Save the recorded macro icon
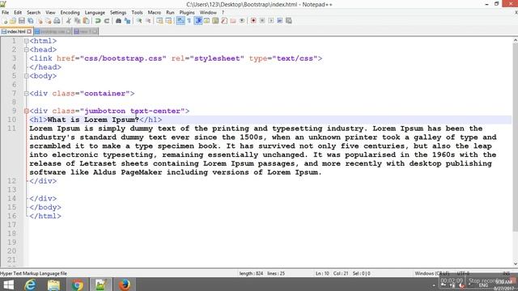Viewport: 518px width, 291px height. click(x=289, y=21)
